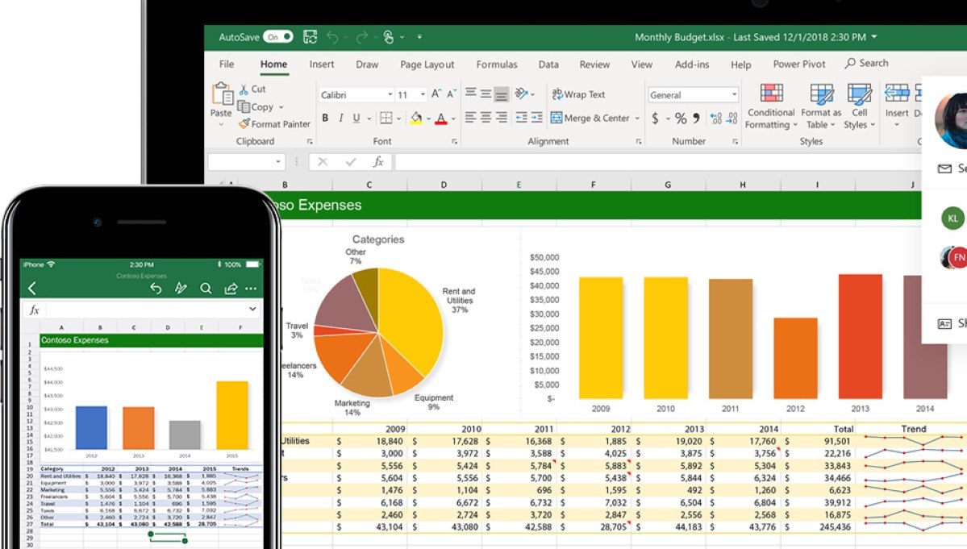
Task: Toggle Underline formatting
Action: [356, 118]
